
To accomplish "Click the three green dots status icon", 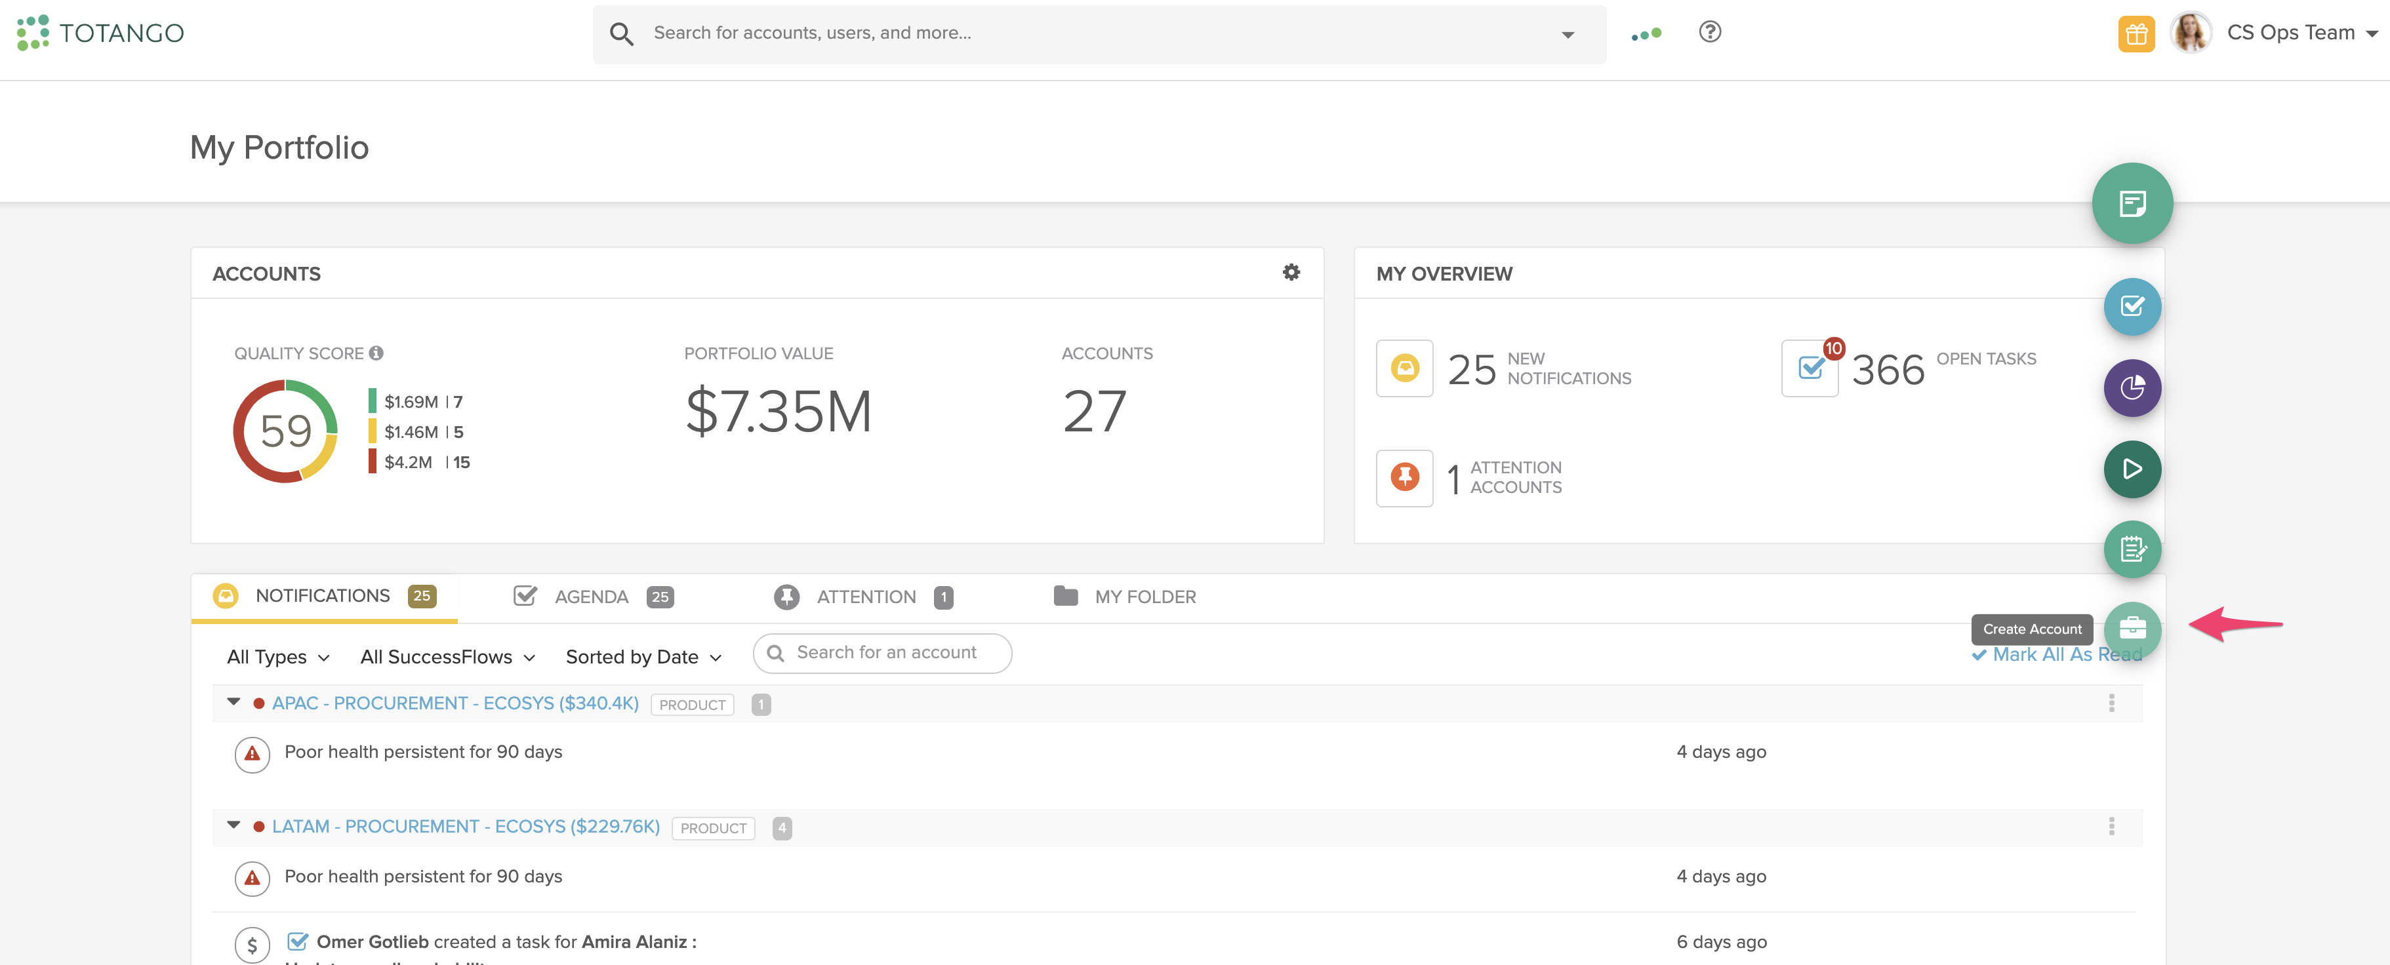I will 1646,34.
